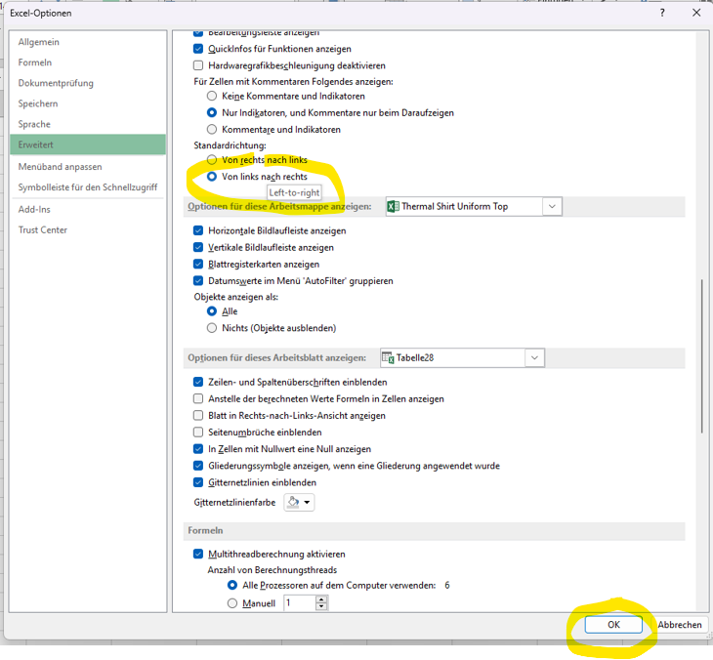Enable Seitenumbrüche einblenden checkbox
The width and height of the screenshot is (713, 660).
pos(198,432)
